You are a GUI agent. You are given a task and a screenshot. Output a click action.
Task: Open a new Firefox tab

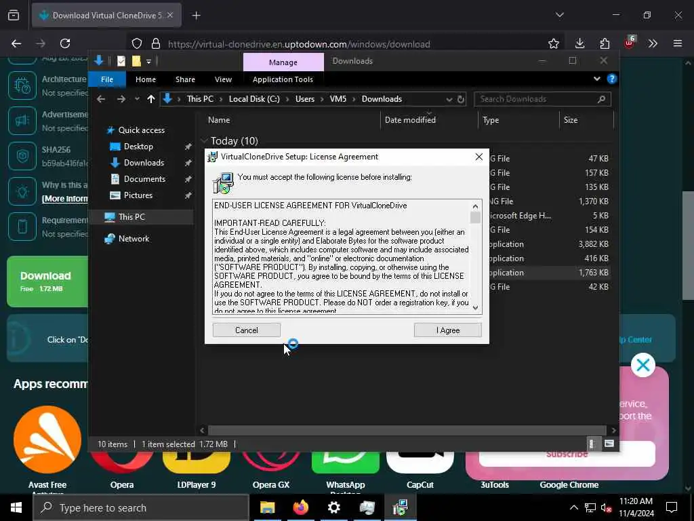[196, 16]
